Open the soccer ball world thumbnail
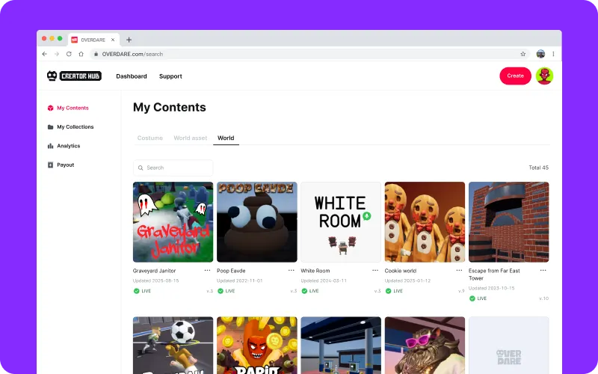598x374 pixels. coord(173,346)
